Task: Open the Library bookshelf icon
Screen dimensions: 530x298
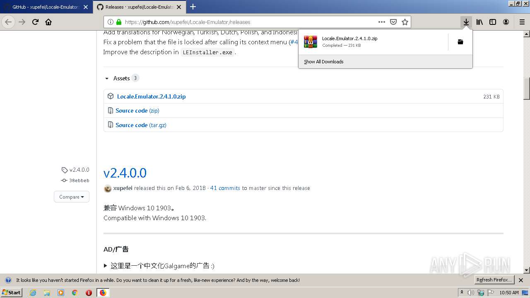Action: coord(479,22)
